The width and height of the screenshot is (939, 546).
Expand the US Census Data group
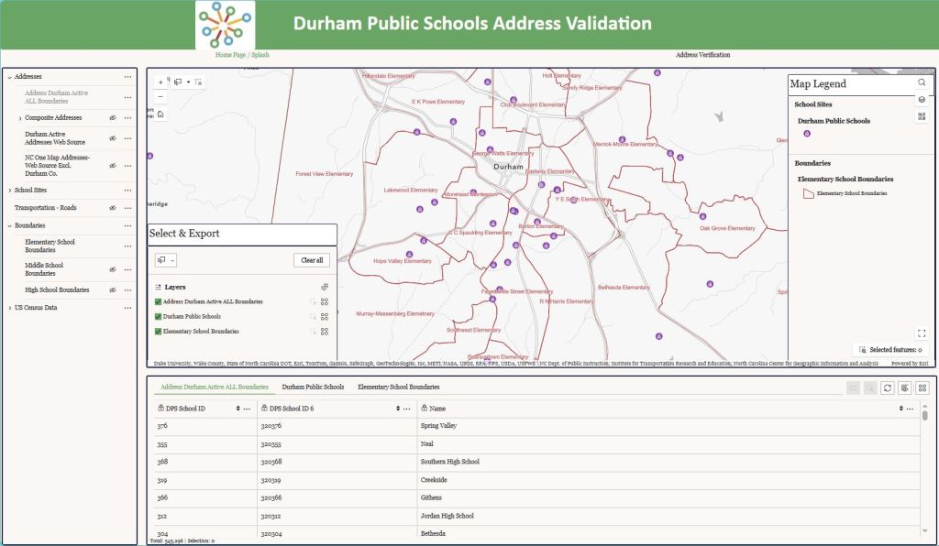[x=9, y=308]
